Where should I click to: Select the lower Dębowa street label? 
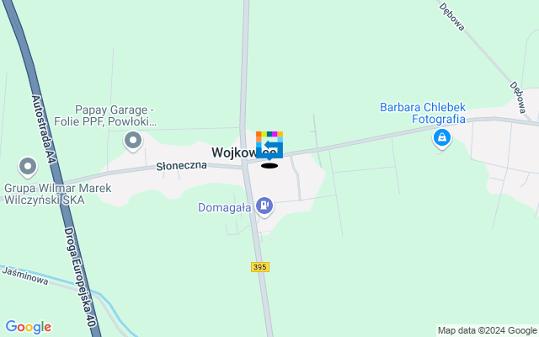click(x=519, y=98)
